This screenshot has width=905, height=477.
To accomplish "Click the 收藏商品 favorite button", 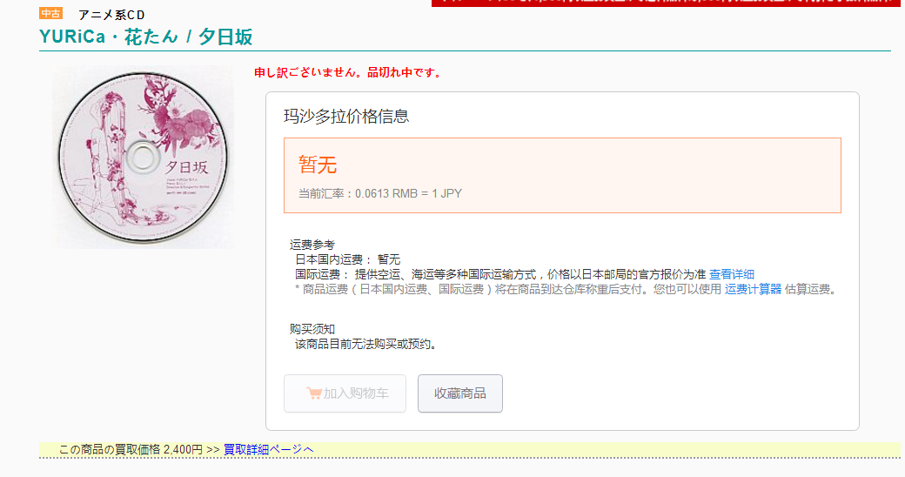I will 460,393.
